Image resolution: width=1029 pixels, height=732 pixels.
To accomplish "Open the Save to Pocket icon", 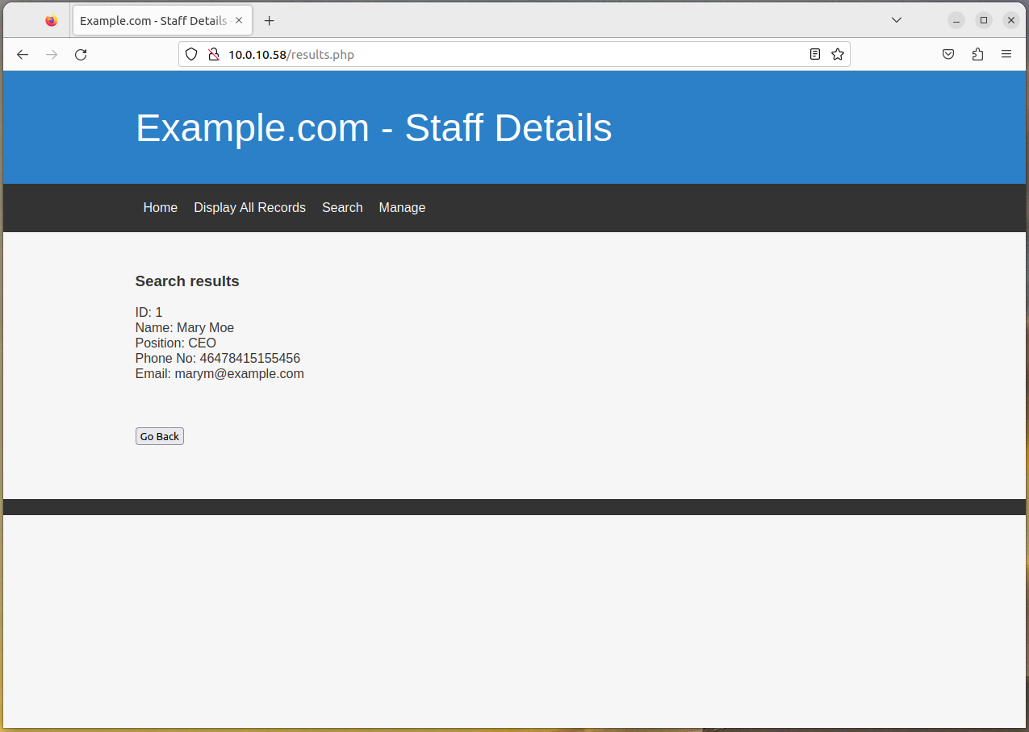I will [948, 55].
